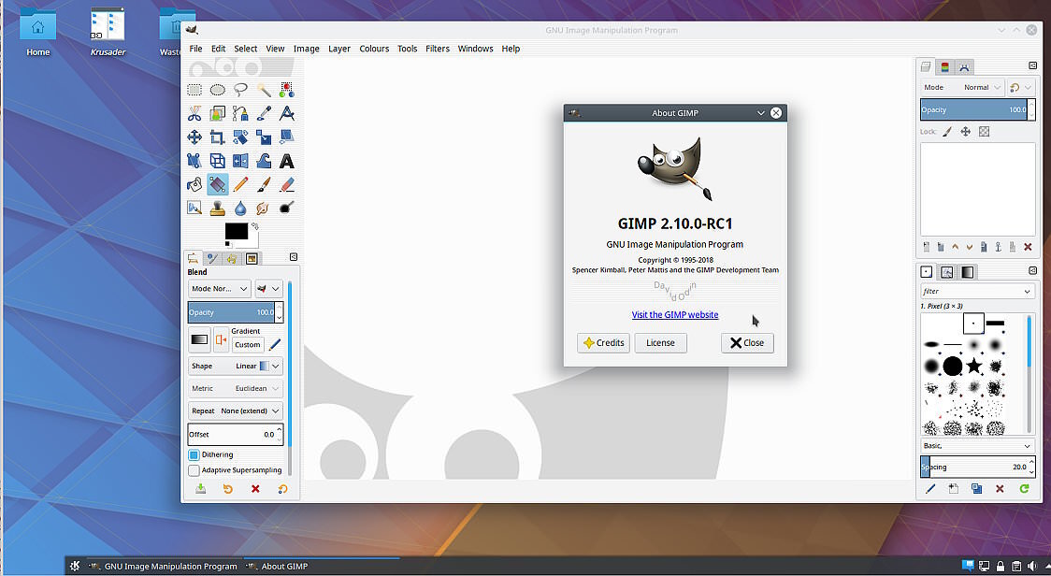
Task: Open the layer Mode Normal dropdown
Action: 962,87
